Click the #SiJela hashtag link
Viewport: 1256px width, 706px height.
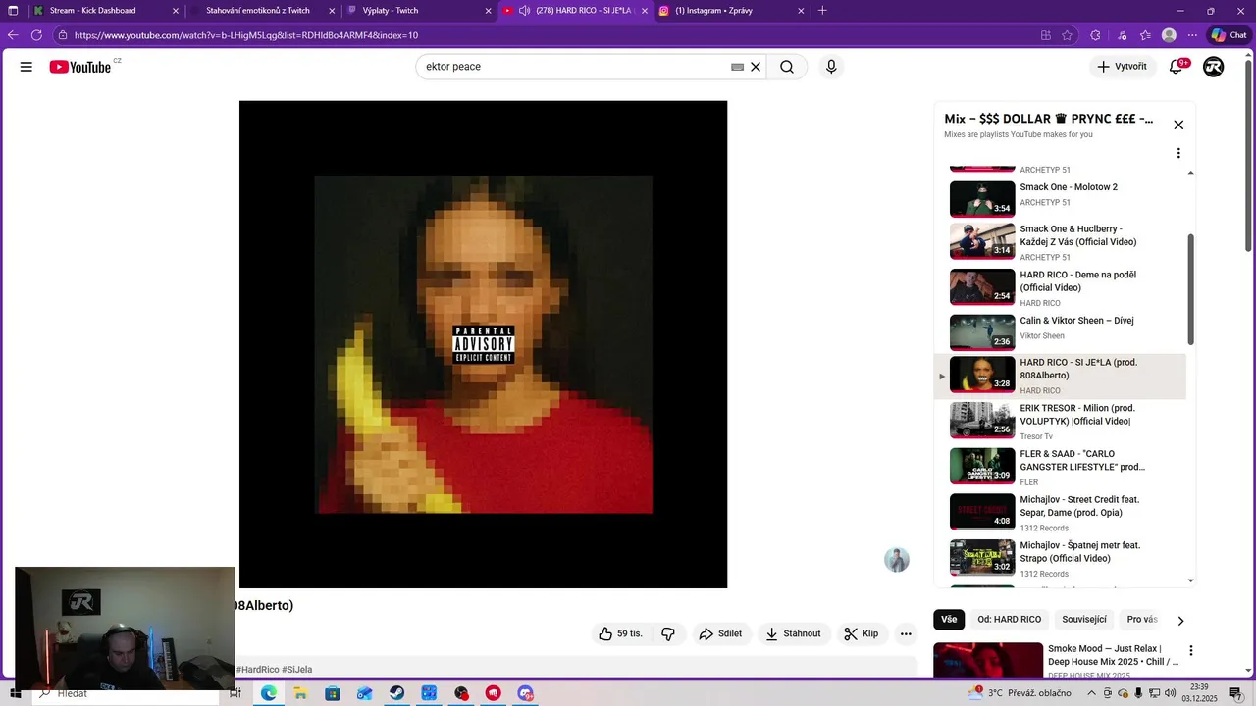click(297, 670)
